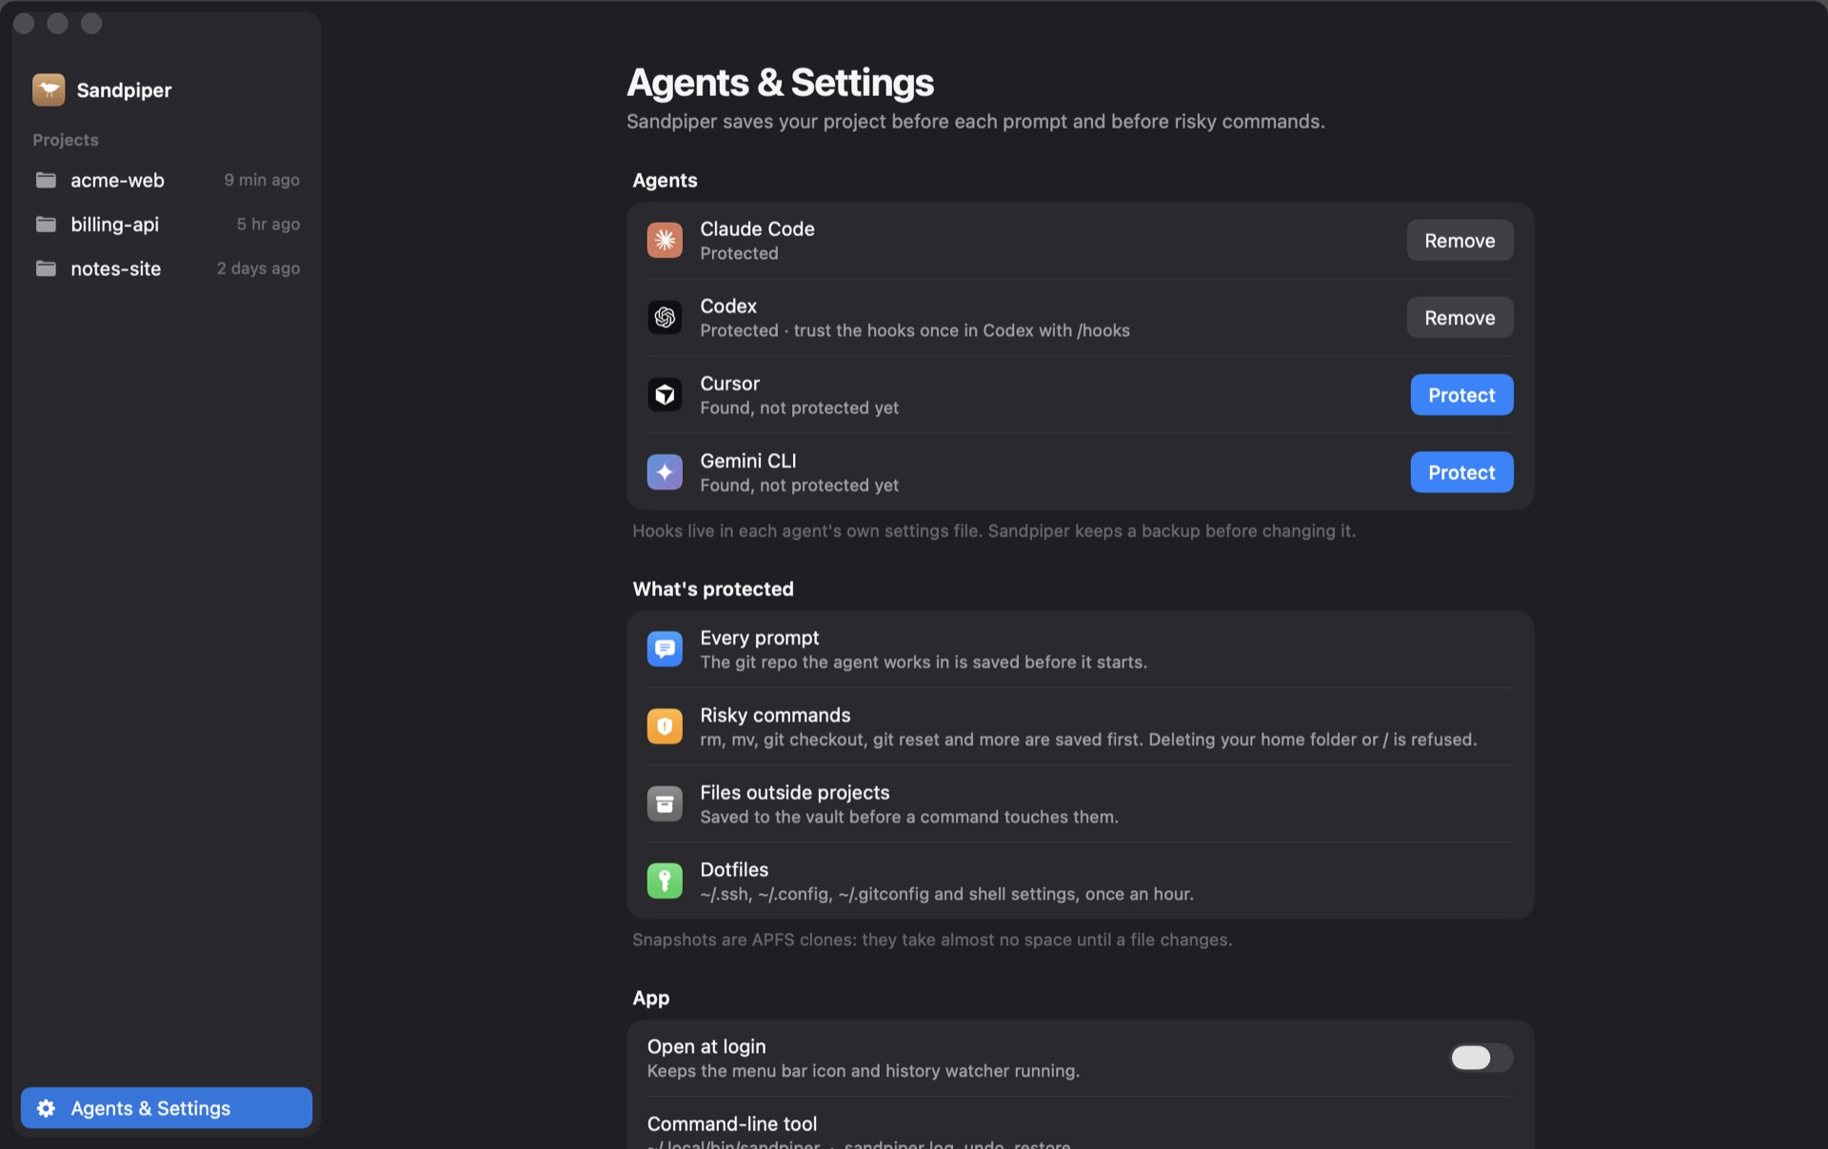
Task: Click the '5 hr ago' timestamp
Action: (268, 225)
